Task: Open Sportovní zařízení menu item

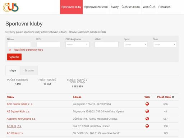Action: pyautogui.click(x=96, y=7)
